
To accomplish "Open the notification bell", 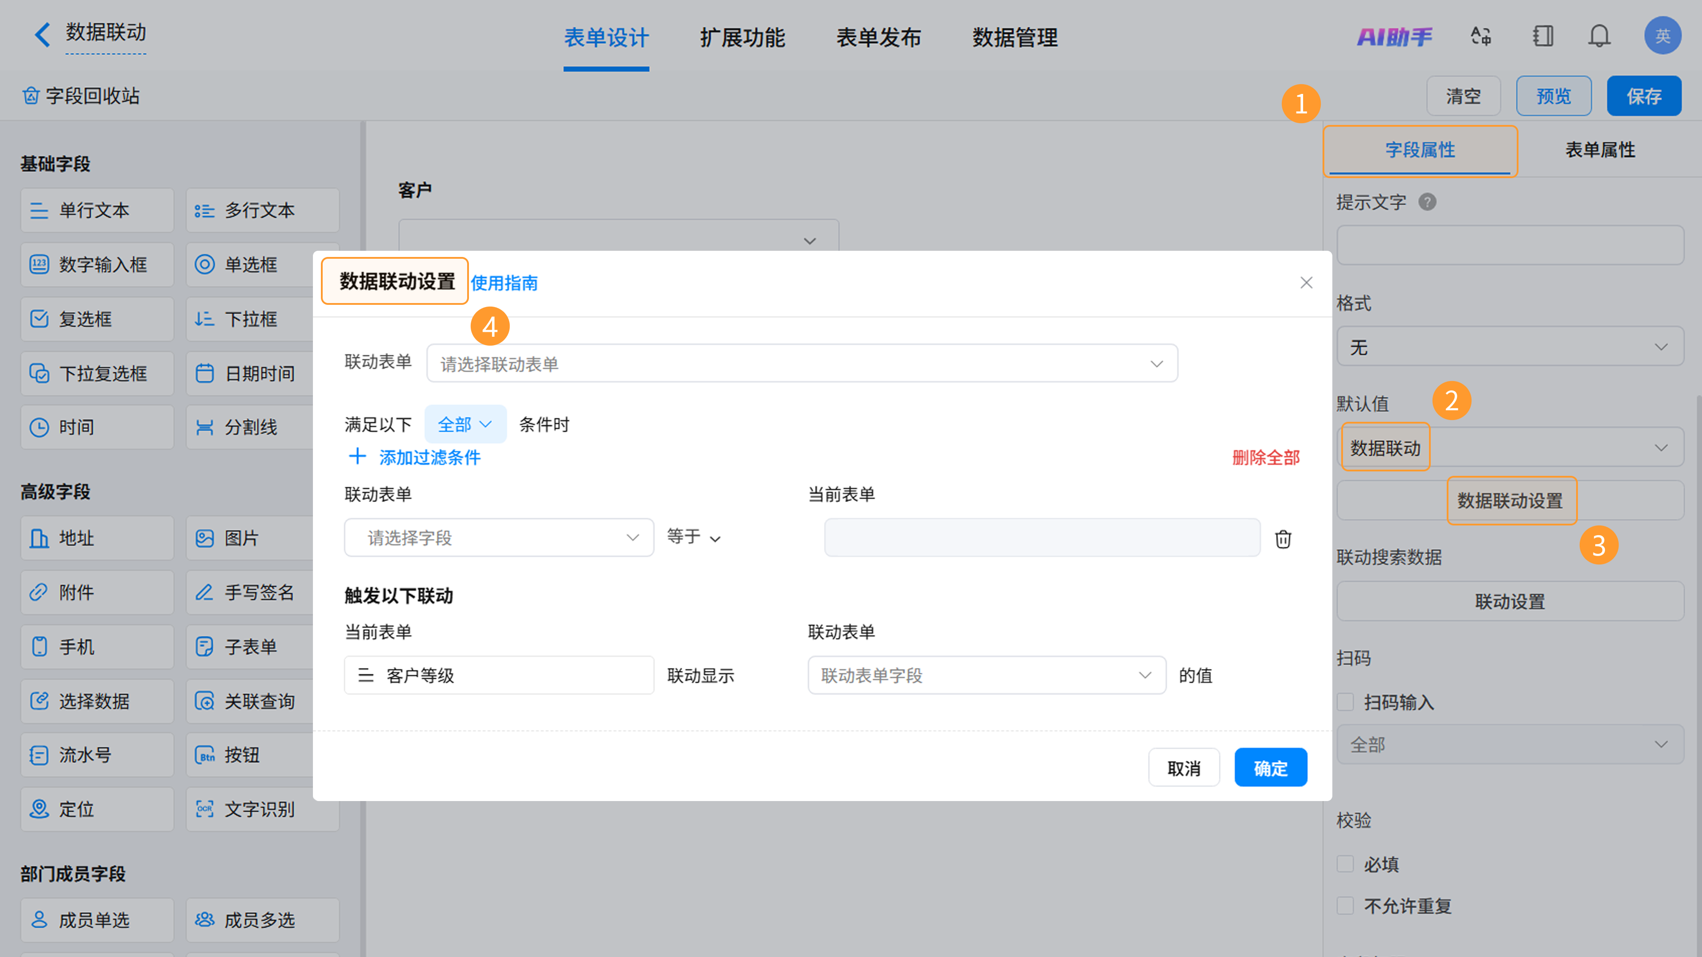I will (x=1599, y=35).
